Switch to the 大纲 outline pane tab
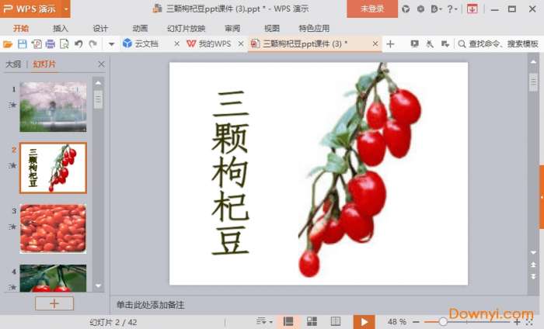 click(x=13, y=64)
